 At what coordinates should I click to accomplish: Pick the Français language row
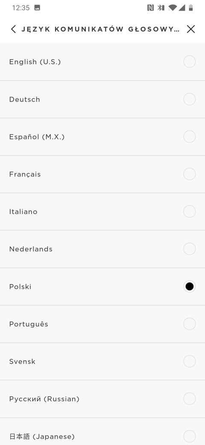tap(102, 174)
